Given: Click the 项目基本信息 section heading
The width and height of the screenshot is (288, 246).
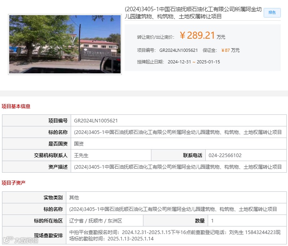Looking at the screenshot, I should tap(16, 106).
